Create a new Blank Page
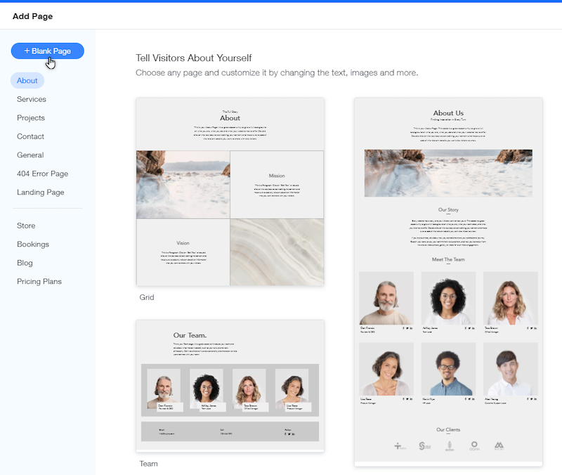 pos(47,51)
